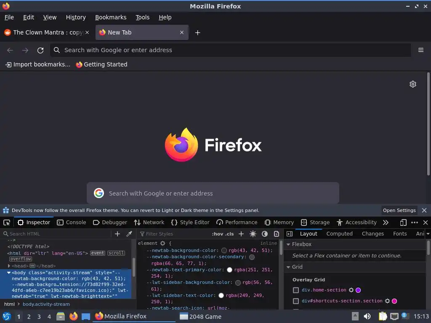The width and height of the screenshot is (431, 323).
Task: Toggle the .cls classes panel
Action: click(229, 234)
